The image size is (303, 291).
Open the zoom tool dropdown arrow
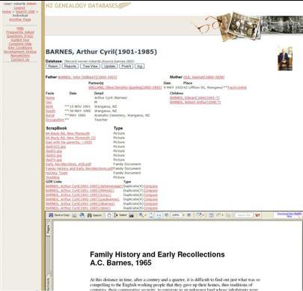145,215
